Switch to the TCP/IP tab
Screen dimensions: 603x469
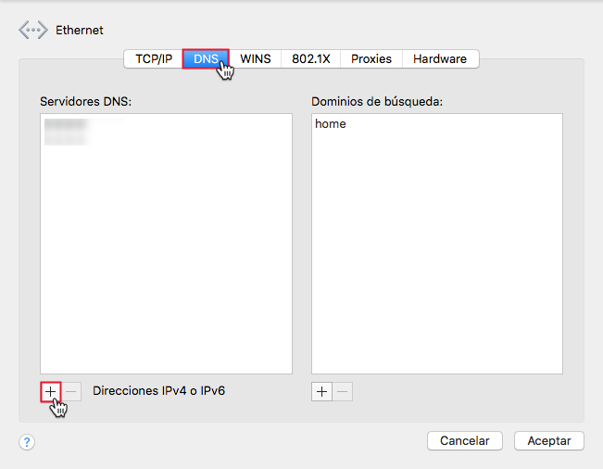click(154, 59)
